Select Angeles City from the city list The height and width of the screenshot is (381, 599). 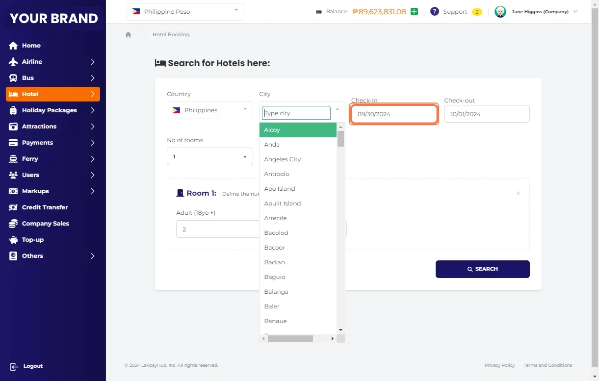coord(283,159)
